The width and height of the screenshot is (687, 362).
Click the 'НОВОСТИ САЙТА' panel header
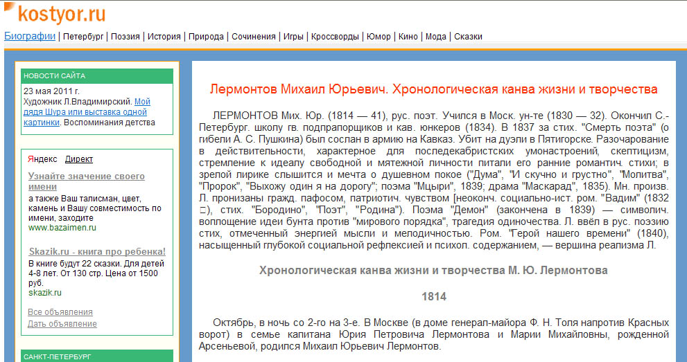pos(97,76)
